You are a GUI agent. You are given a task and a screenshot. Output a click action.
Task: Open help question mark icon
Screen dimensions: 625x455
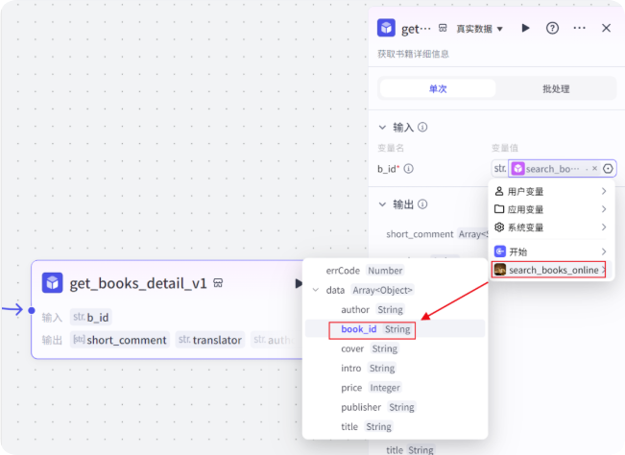(552, 28)
